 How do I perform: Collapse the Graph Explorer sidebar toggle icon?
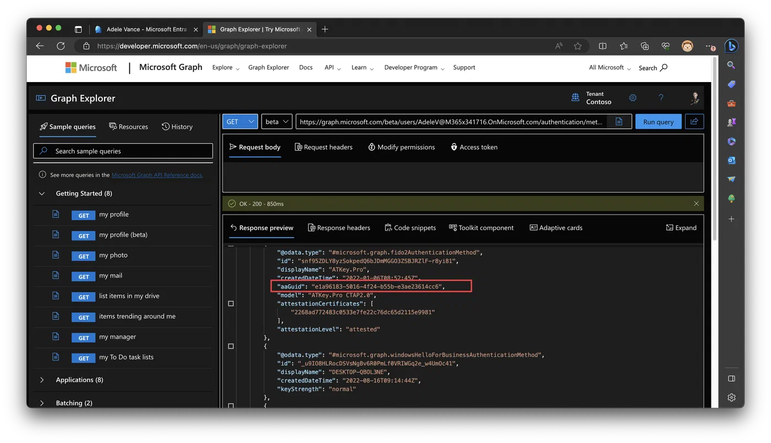tap(41, 98)
